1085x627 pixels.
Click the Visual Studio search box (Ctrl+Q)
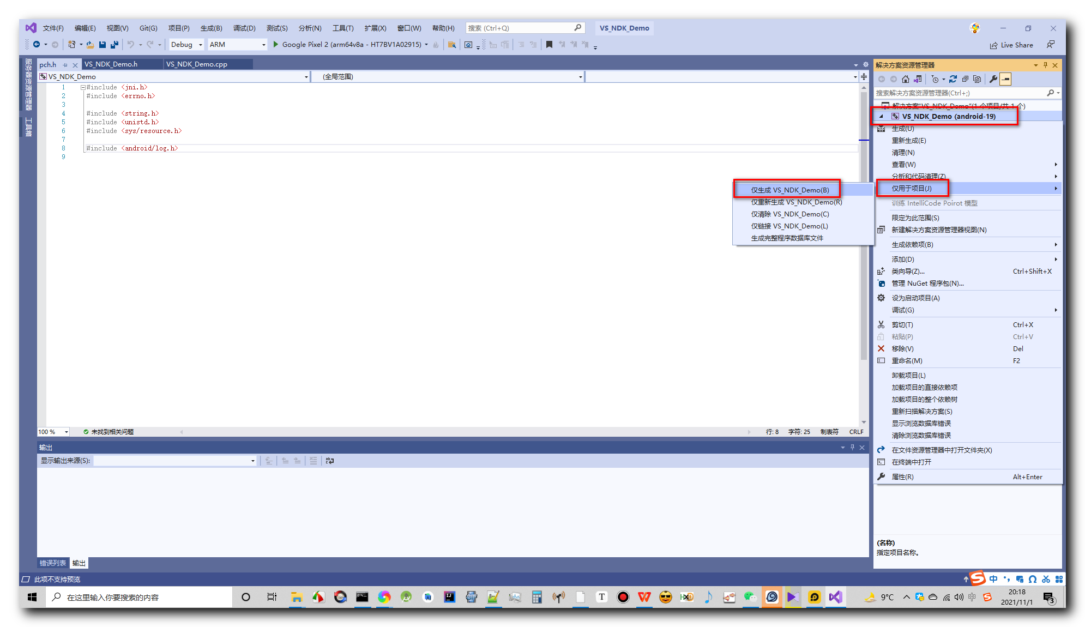(x=526, y=28)
